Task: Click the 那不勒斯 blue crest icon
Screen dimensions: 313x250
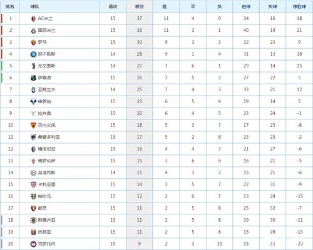Action: [x=33, y=54]
